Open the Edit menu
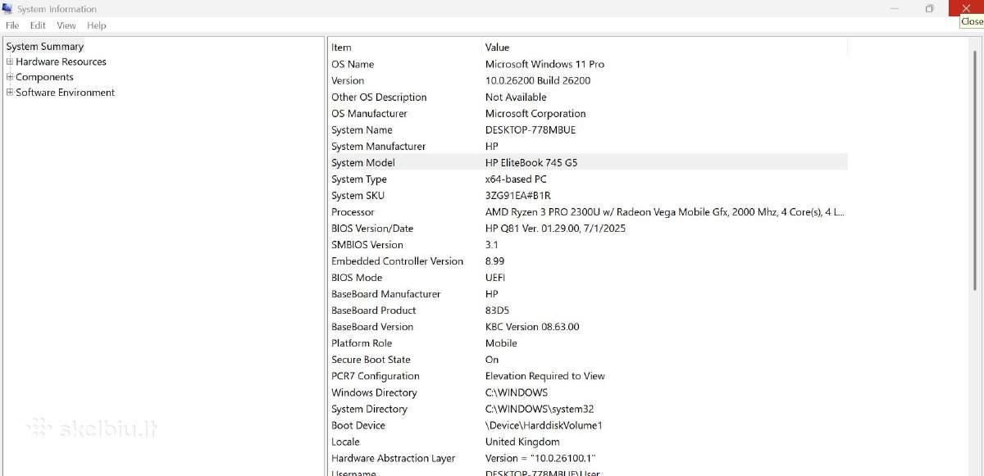The image size is (984, 476). tap(38, 25)
